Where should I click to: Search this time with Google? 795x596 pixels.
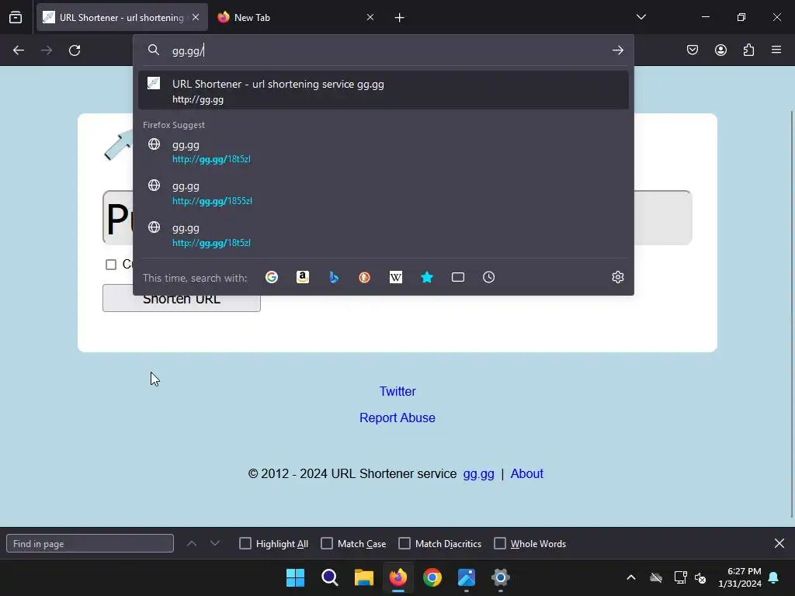[x=272, y=277]
